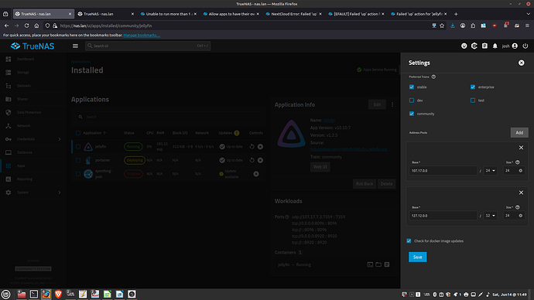Uncheck the community train checkbox

pos(412,114)
